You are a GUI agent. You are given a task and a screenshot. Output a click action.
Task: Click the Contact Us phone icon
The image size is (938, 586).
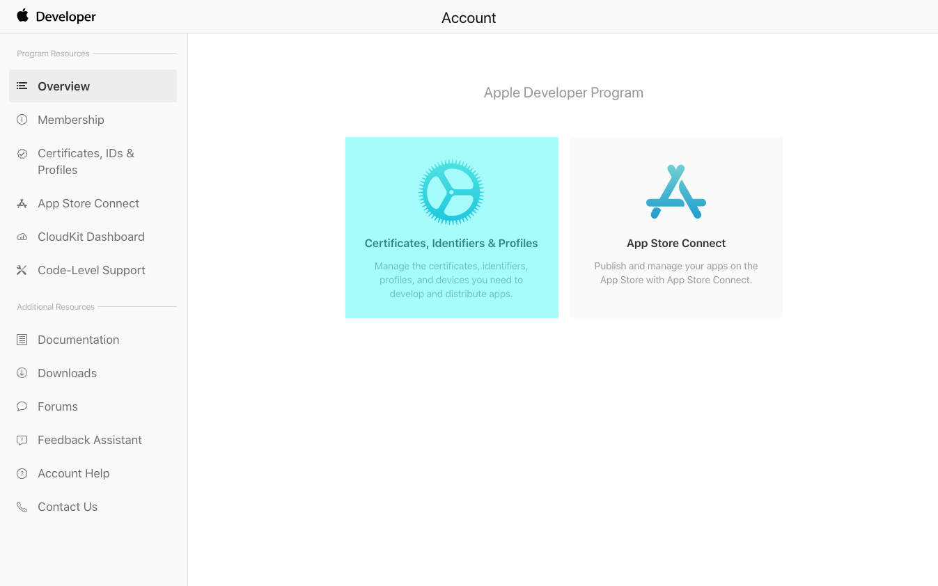tap(22, 507)
